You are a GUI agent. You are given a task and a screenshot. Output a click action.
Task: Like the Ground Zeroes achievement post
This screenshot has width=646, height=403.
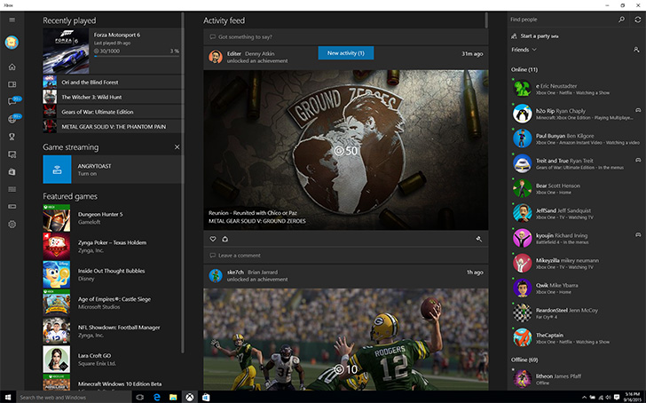(213, 239)
